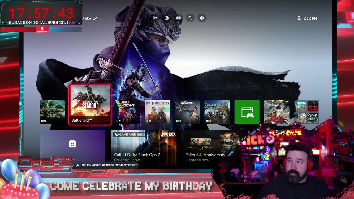Viewport: 354px width, 199px height.
Task: Check the 2:32 PM clock
Action: [x=310, y=19]
